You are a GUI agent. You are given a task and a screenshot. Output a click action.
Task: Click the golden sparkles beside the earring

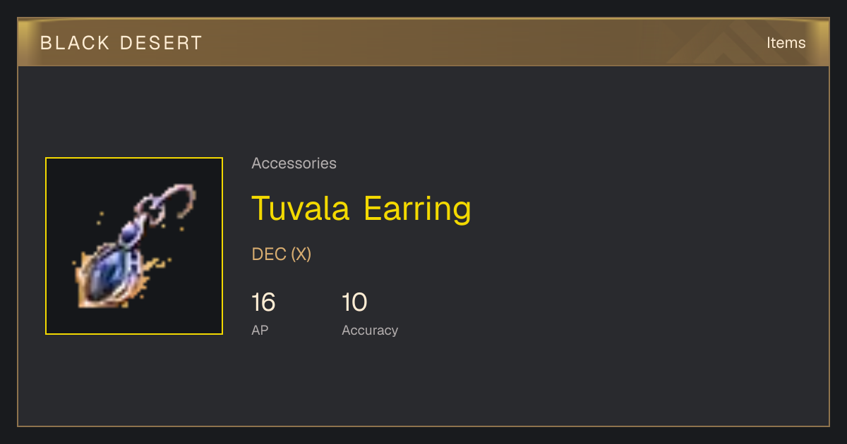click(155, 264)
